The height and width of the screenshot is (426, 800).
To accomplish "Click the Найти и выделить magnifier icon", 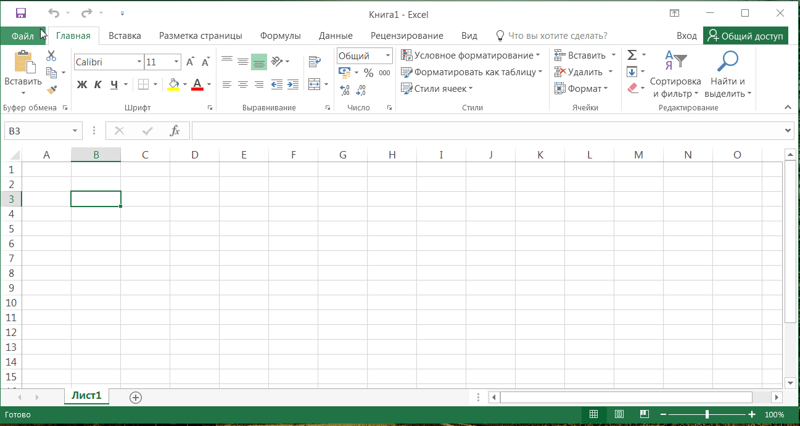I will point(727,62).
